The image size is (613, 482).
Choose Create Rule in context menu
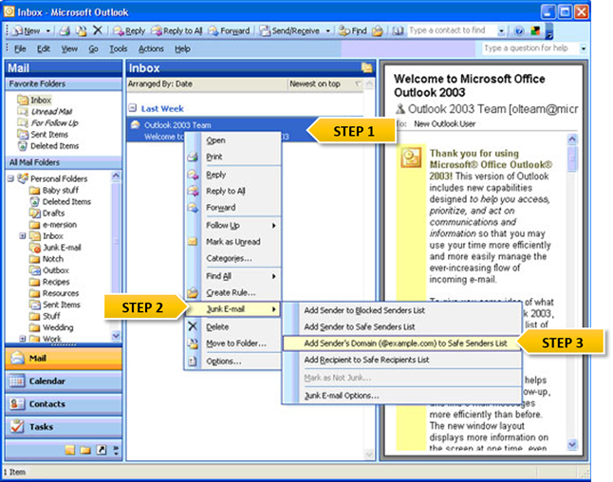[x=233, y=293]
